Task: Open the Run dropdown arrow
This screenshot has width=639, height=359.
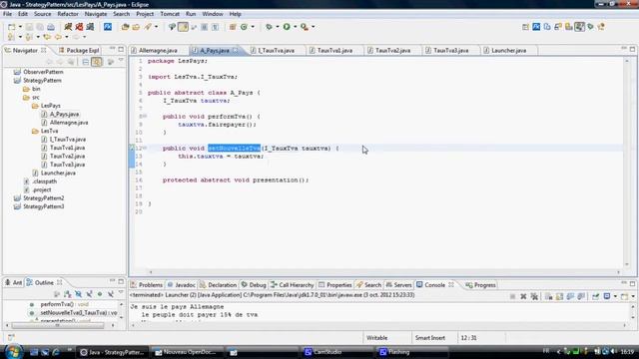Action: (x=296, y=27)
